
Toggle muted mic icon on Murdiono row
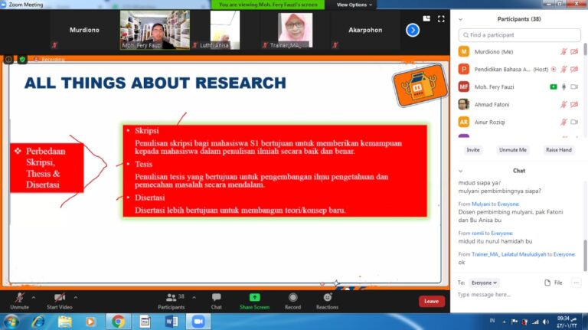(563, 52)
